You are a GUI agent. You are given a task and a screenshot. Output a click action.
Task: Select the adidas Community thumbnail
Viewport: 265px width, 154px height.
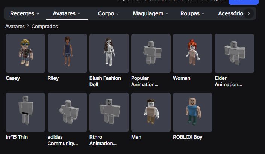point(67,112)
